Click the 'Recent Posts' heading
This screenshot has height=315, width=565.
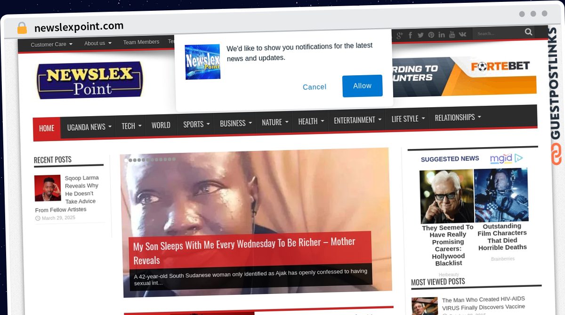53,160
